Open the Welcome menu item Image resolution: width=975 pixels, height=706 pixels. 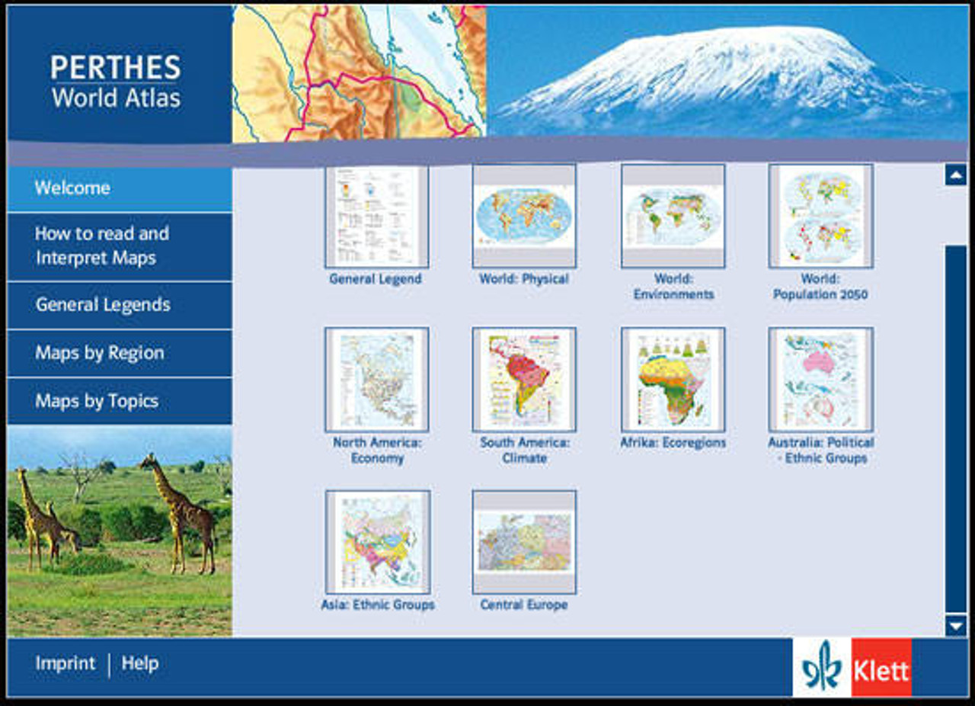click(120, 188)
